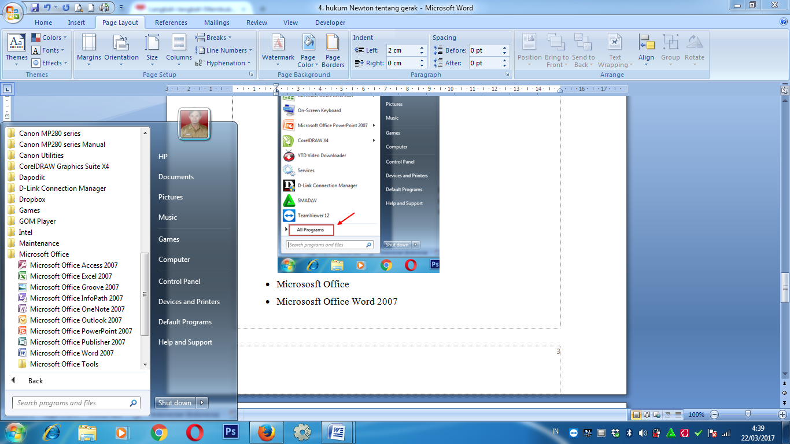Open the Align objects menu
Screen dimensions: 790x444
tap(646, 50)
